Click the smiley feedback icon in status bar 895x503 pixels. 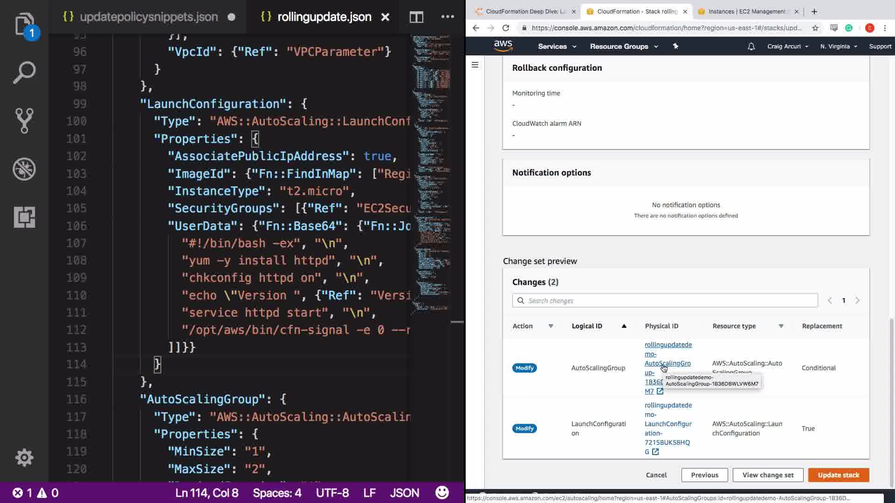[441, 492]
